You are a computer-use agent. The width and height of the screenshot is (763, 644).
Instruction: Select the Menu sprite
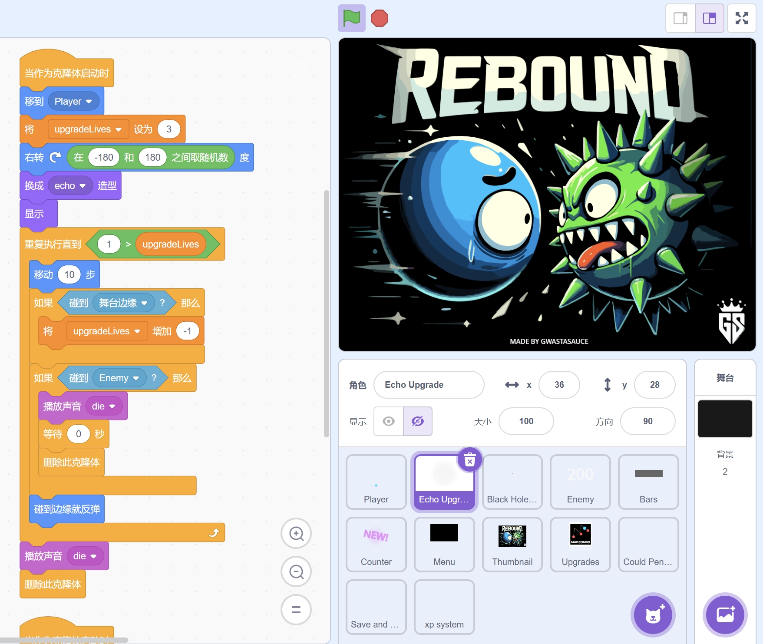pos(444,545)
